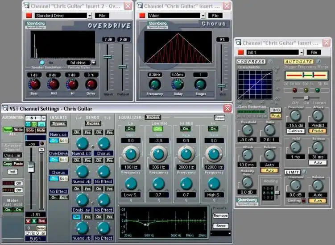
Task: Click the Chorus Mix fader handle
Action: (221, 86)
